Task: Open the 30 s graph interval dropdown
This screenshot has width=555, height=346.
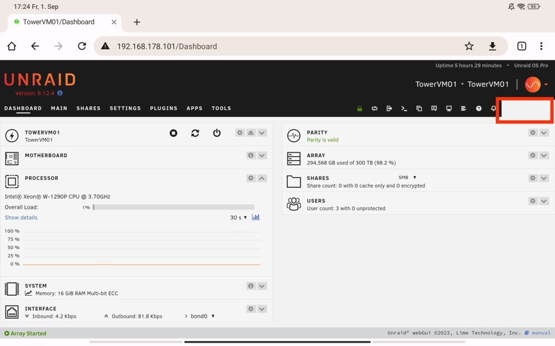Action: click(239, 218)
